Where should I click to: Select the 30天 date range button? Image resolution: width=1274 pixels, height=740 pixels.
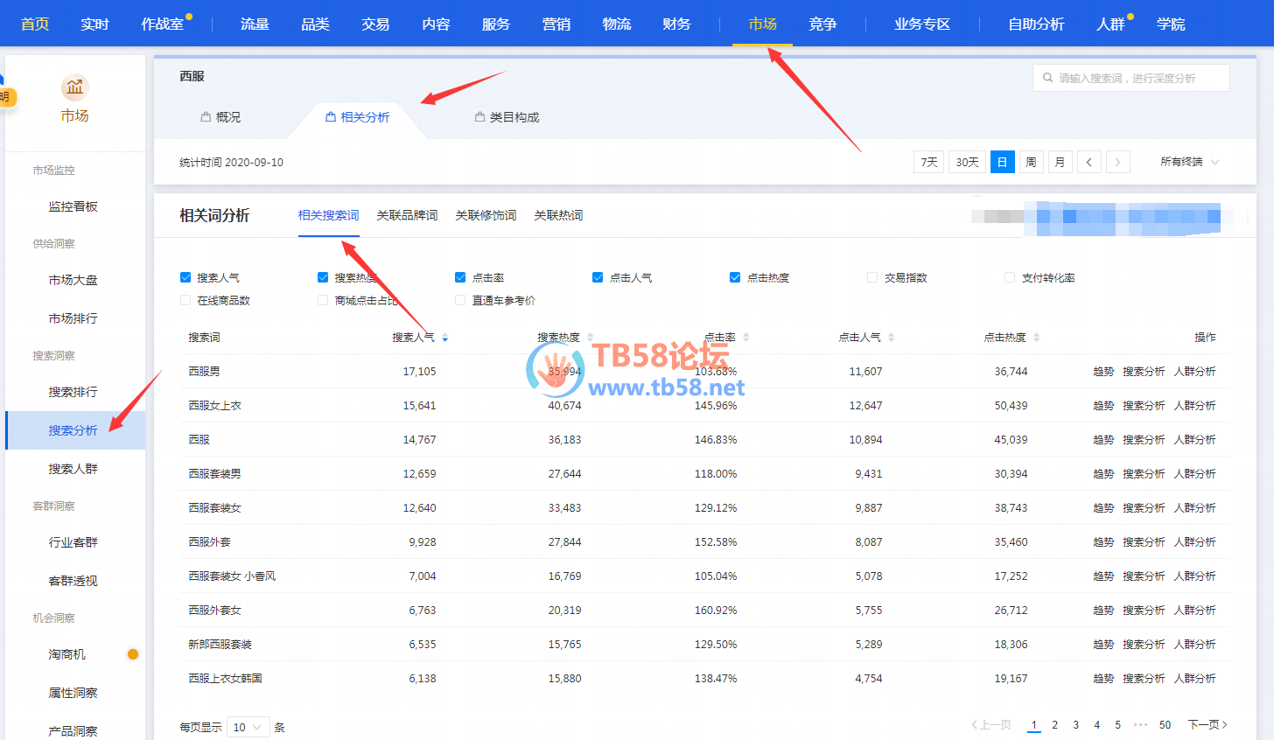coord(967,162)
